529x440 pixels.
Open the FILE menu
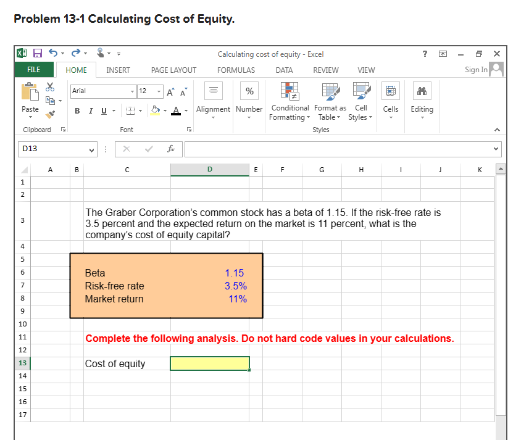tap(34, 70)
